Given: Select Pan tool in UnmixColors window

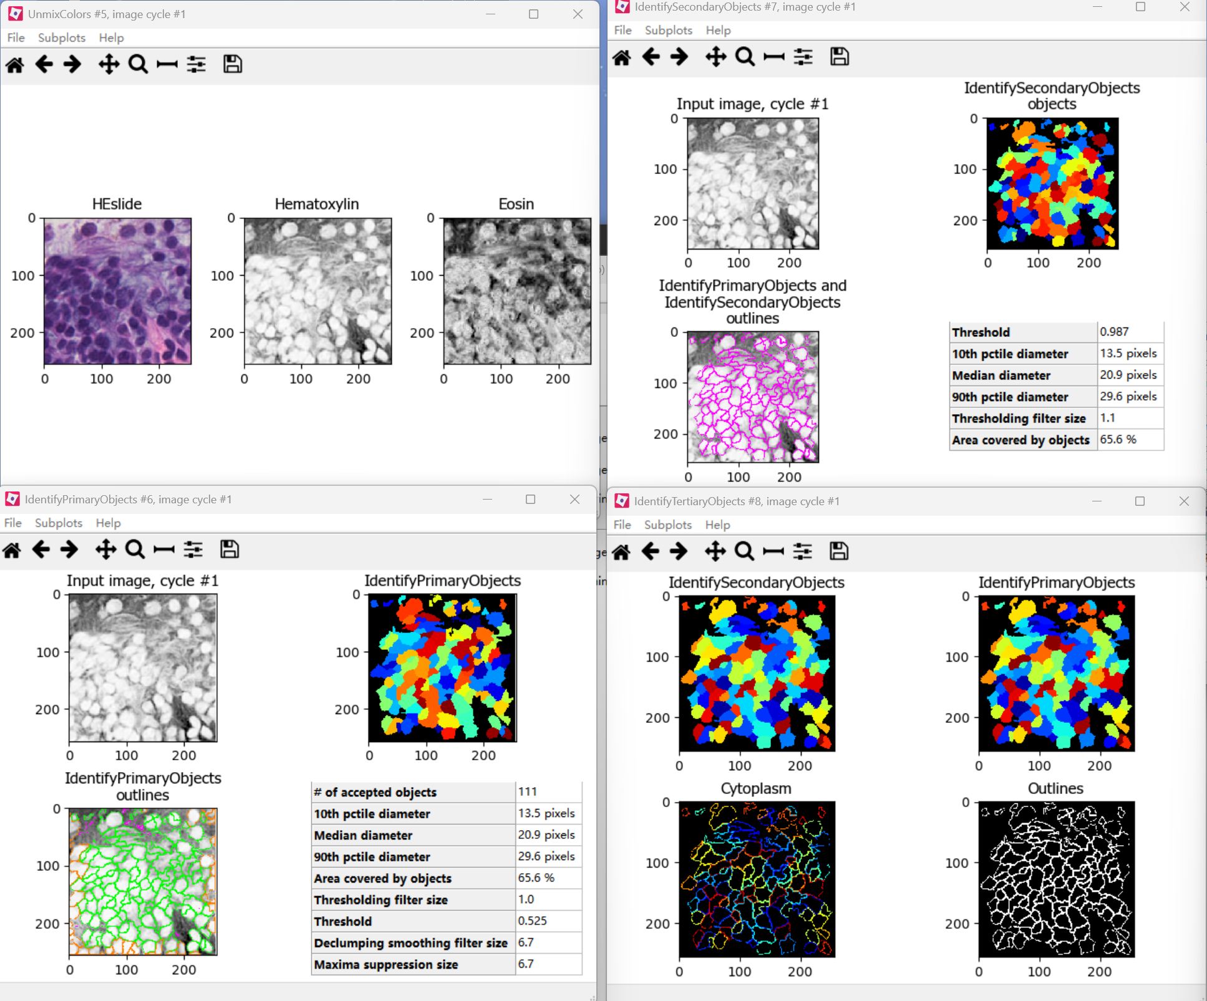Looking at the screenshot, I should (109, 64).
